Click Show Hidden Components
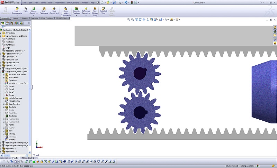This screenshot has height=168, width=277. pos(65,11)
